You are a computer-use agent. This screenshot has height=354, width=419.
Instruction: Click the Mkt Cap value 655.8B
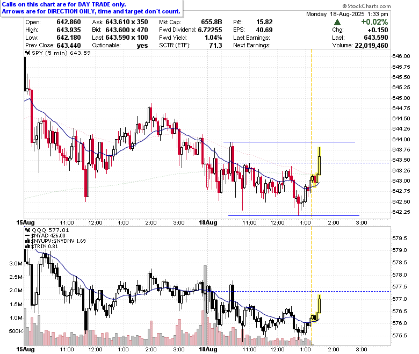(x=212, y=22)
